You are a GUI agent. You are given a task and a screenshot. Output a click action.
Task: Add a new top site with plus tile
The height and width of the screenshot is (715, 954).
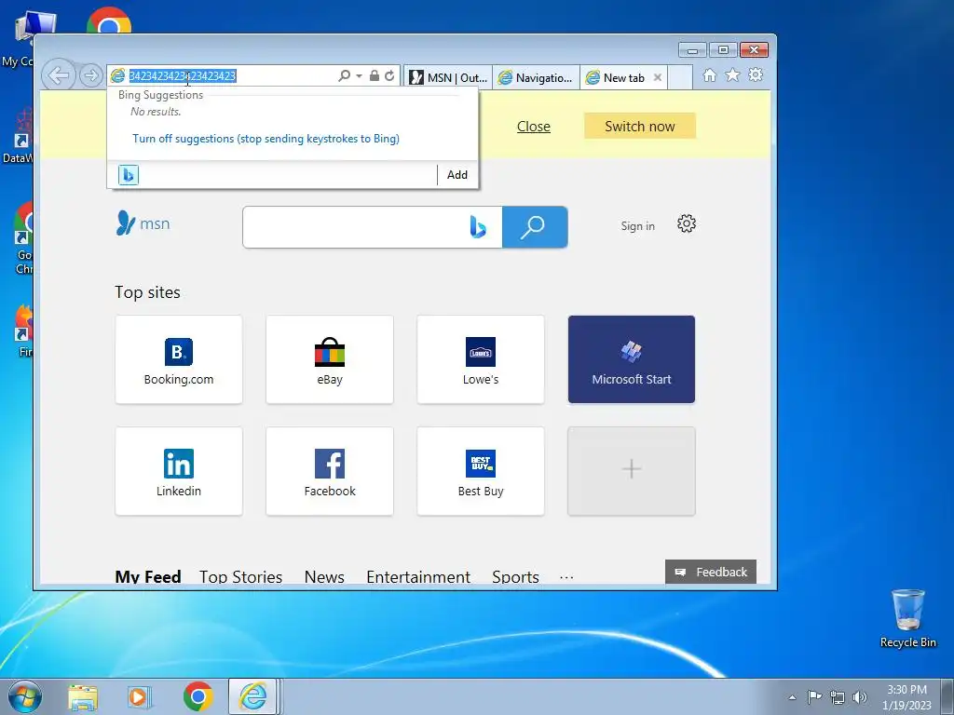(632, 471)
